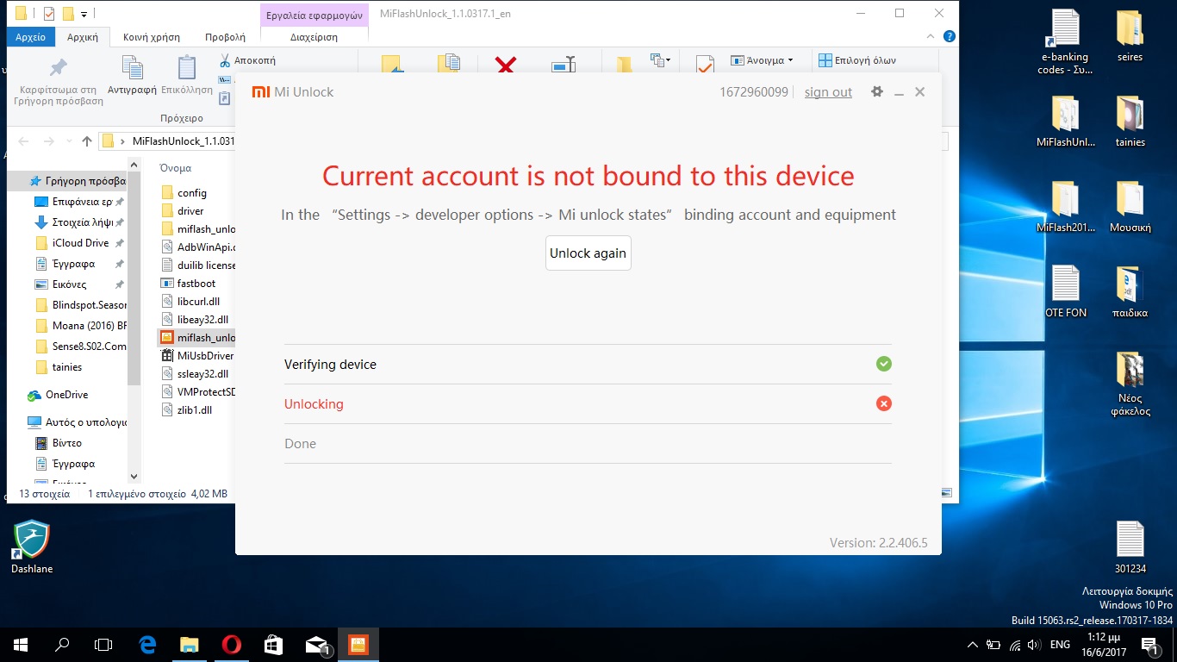1177x662 pixels.
Task: Click the red Unlocking failure icon
Action: [883, 403]
